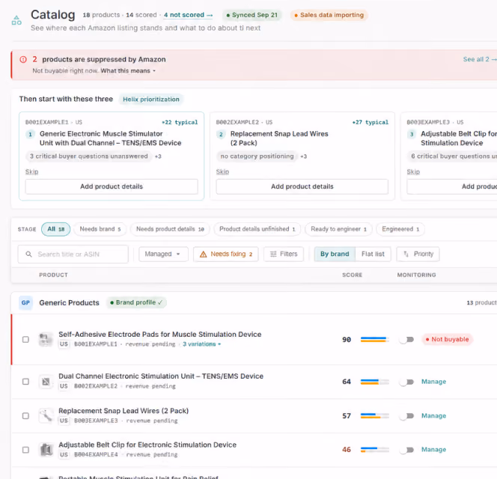Screen dimensions: 497x479
Task: Click step number 1 badge on first priority card
Action: 31,135
